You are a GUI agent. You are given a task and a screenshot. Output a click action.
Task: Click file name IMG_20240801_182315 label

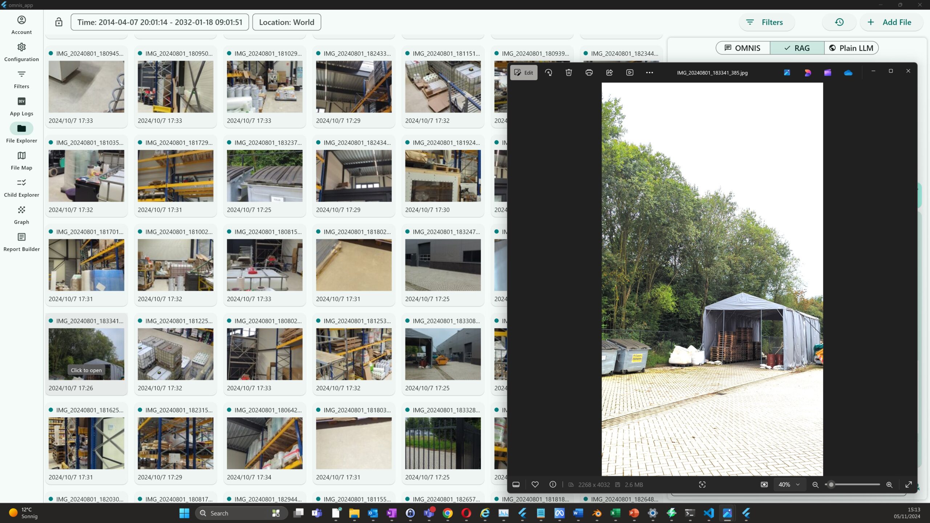click(179, 410)
